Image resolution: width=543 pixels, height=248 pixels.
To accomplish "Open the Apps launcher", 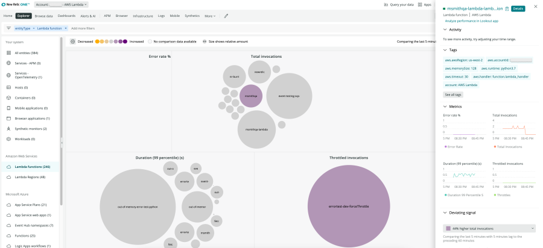I will (x=425, y=5).
